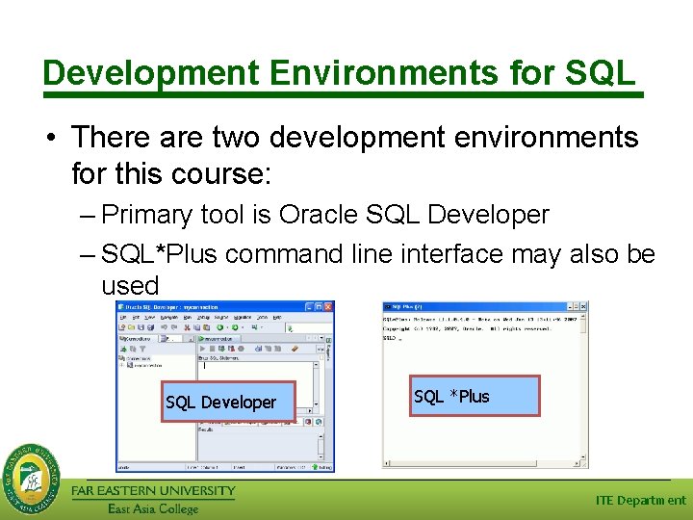The width and height of the screenshot is (693, 520).
Task: Click SQL Plus horizontal scrollbar right arrow
Action: [x=577, y=463]
